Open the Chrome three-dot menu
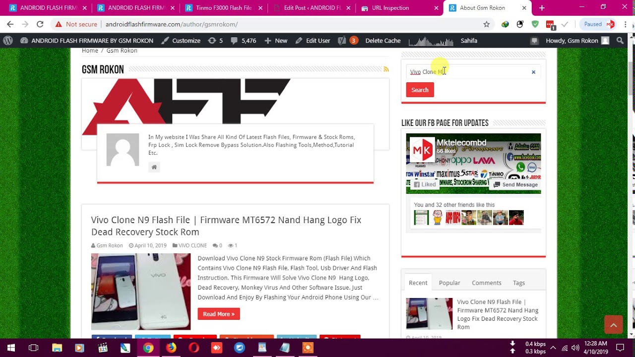Screen dimensions: 635x357 coord(625,24)
